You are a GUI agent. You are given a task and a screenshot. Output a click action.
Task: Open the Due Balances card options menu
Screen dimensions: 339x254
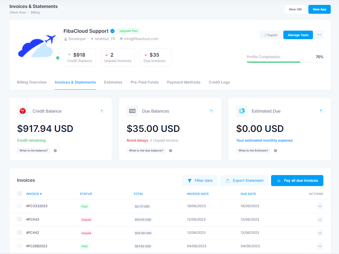pyautogui.click(x=212, y=111)
